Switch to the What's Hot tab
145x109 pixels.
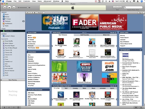tap(106, 35)
